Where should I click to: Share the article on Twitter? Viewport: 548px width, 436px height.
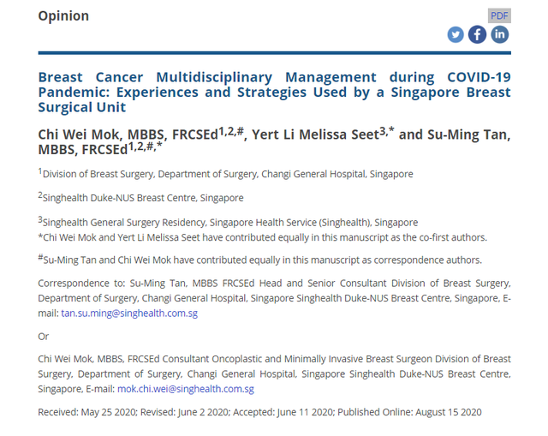(x=456, y=34)
